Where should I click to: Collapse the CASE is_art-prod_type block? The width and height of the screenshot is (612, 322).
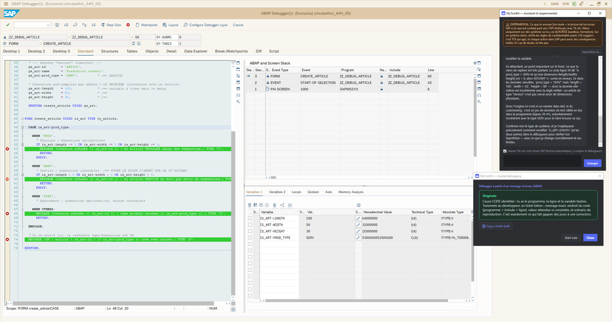click(22, 127)
